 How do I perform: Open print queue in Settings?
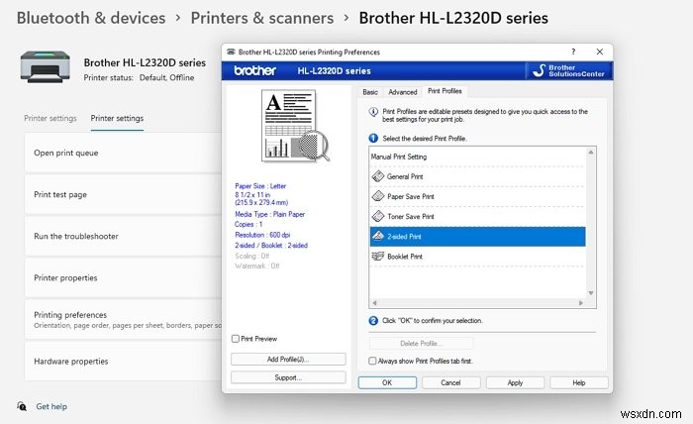(124, 153)
